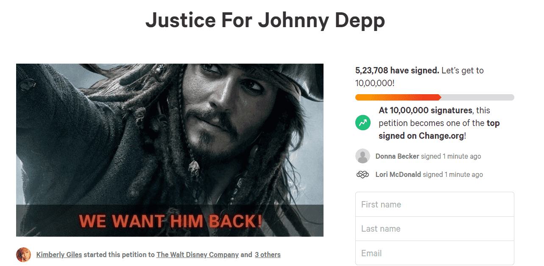Click Donna Becker's gray avatar icon

(x=363, y=156)
